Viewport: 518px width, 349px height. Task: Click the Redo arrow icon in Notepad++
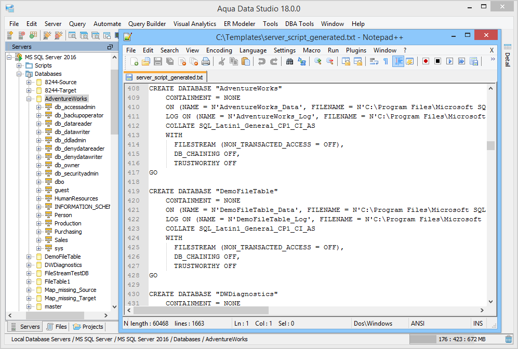click(x=273, y=61)
